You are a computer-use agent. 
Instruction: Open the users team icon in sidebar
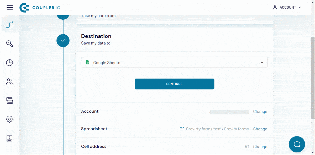(9, 81)
